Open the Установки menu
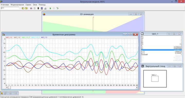Viewport: 185px width, 98px height. coord(5,5)
